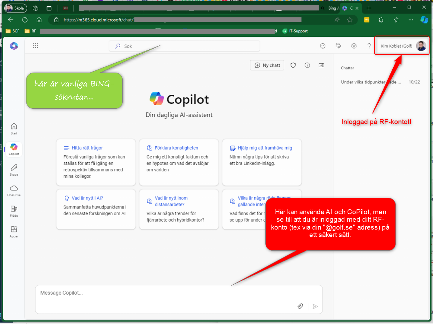The image size is (433, 324).
Task: Click the Message Copilot input field
Action: pos(179,299)
